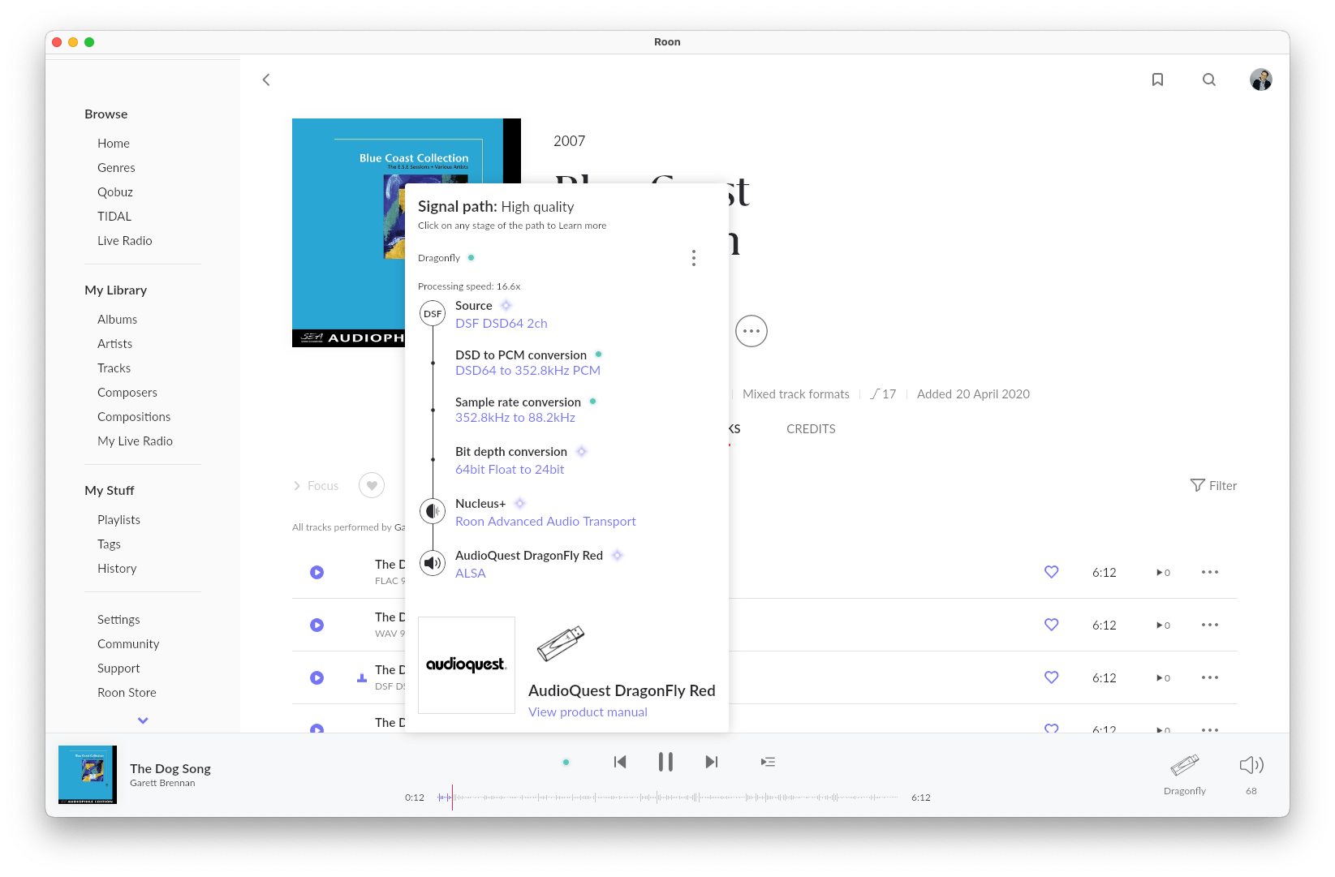
Task: Open Playlists in My Stuff
Action: point(119,520)
